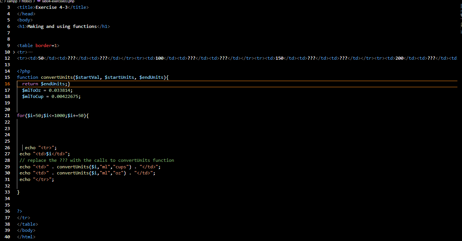462x241 pixels.
Task: Click the '<body>' opening tag on line 5
Action: (25, 20)
